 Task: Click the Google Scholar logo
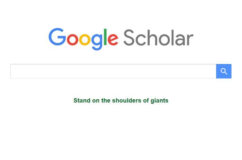coord(121,39)
